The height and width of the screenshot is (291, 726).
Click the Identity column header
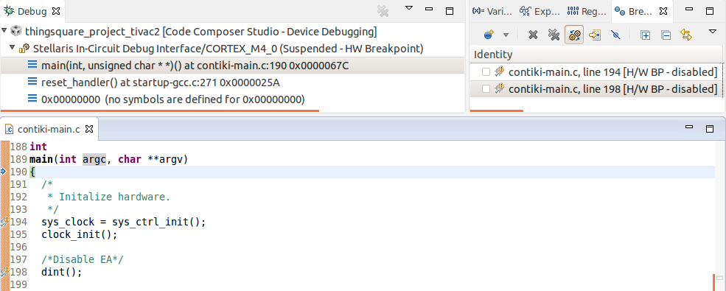(x=493, y=55)
